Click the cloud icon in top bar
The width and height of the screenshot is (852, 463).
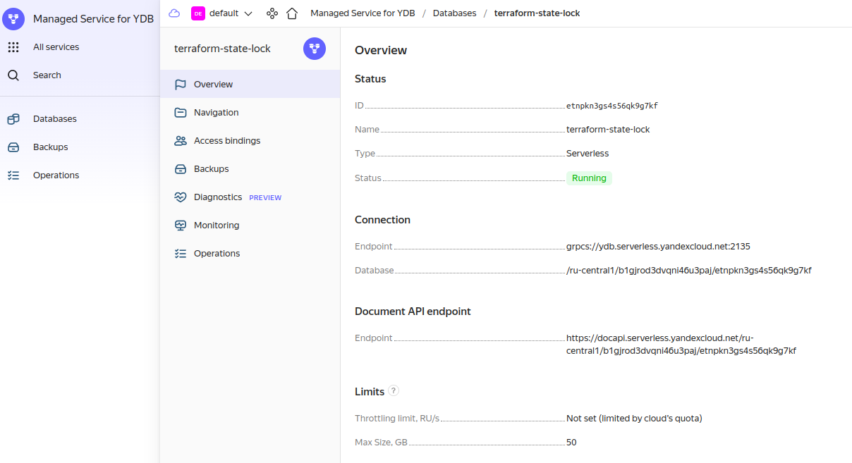tap(174, 13)
